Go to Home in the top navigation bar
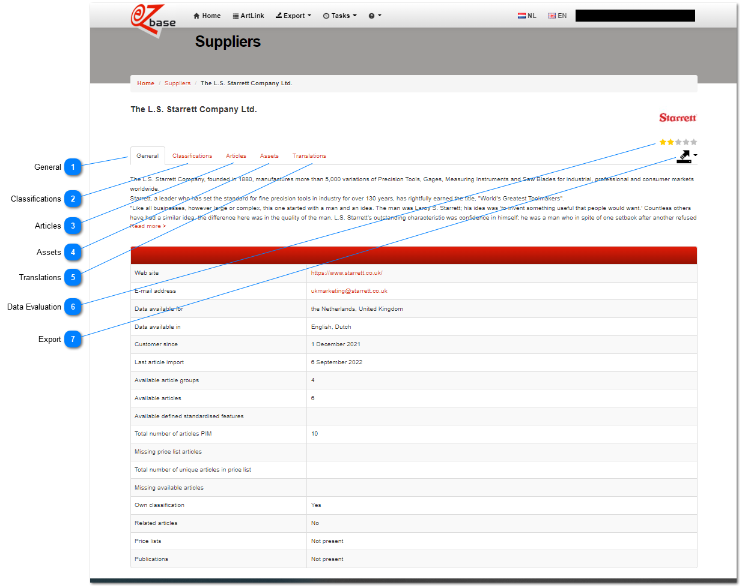This screenshot has height=588, width=742. click(x=207, y=16)
